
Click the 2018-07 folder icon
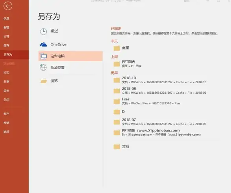[x=117, y=122]
